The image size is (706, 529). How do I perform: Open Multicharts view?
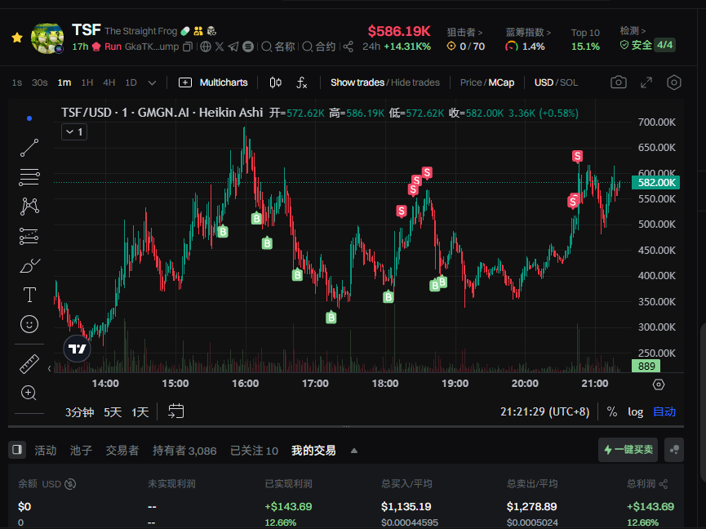click(x=213, y=82)
